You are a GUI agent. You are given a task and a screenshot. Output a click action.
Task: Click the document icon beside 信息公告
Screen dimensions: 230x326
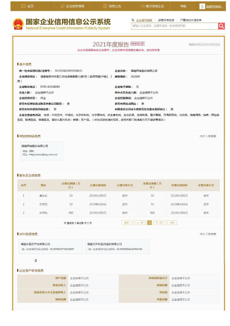pyautogui.click(x=105, y=6)
